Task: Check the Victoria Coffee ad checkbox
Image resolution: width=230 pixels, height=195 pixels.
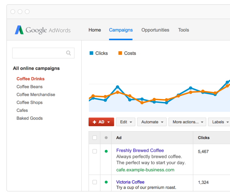Action: [95, 182]
